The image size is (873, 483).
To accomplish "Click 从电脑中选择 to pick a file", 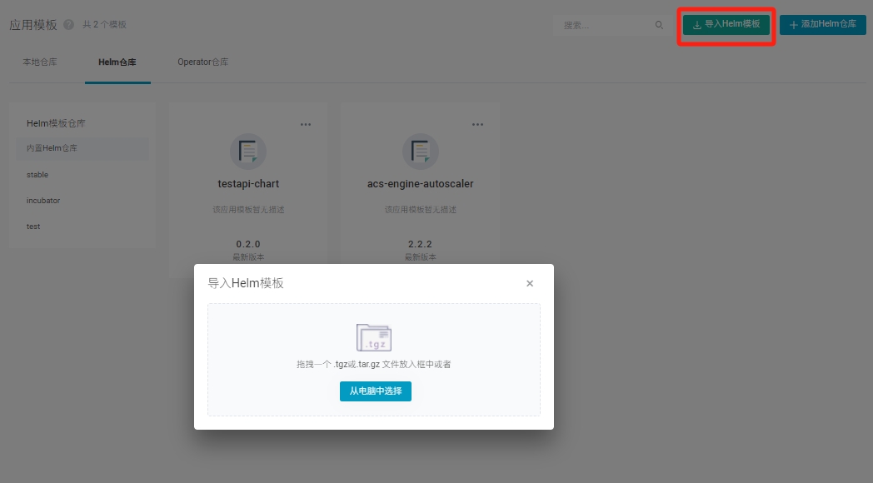I will pyautogui.click(x=375, y=391).
